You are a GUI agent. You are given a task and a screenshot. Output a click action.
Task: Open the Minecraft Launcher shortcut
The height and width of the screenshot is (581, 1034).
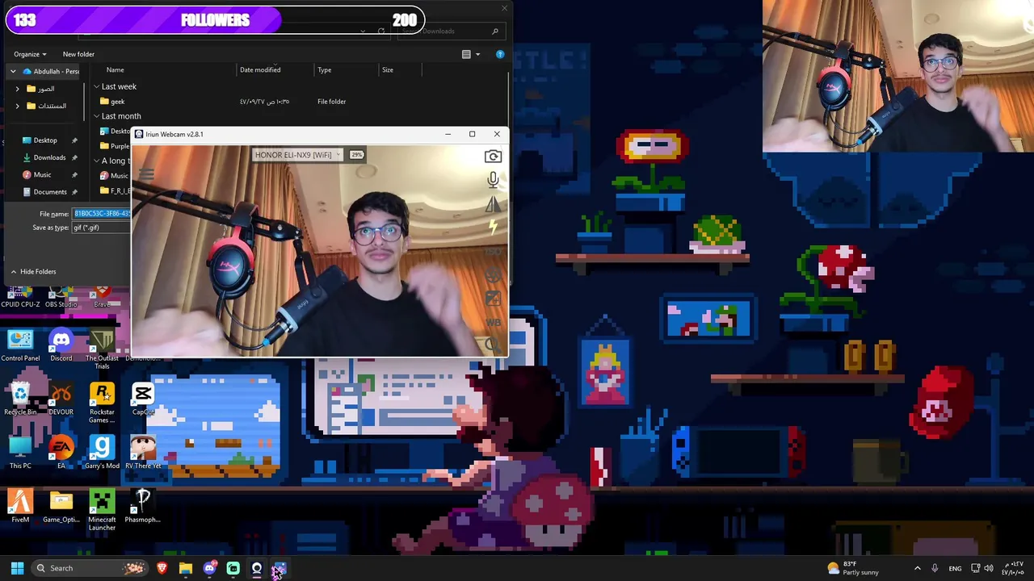pyautogui.click(x=102, y=510)
